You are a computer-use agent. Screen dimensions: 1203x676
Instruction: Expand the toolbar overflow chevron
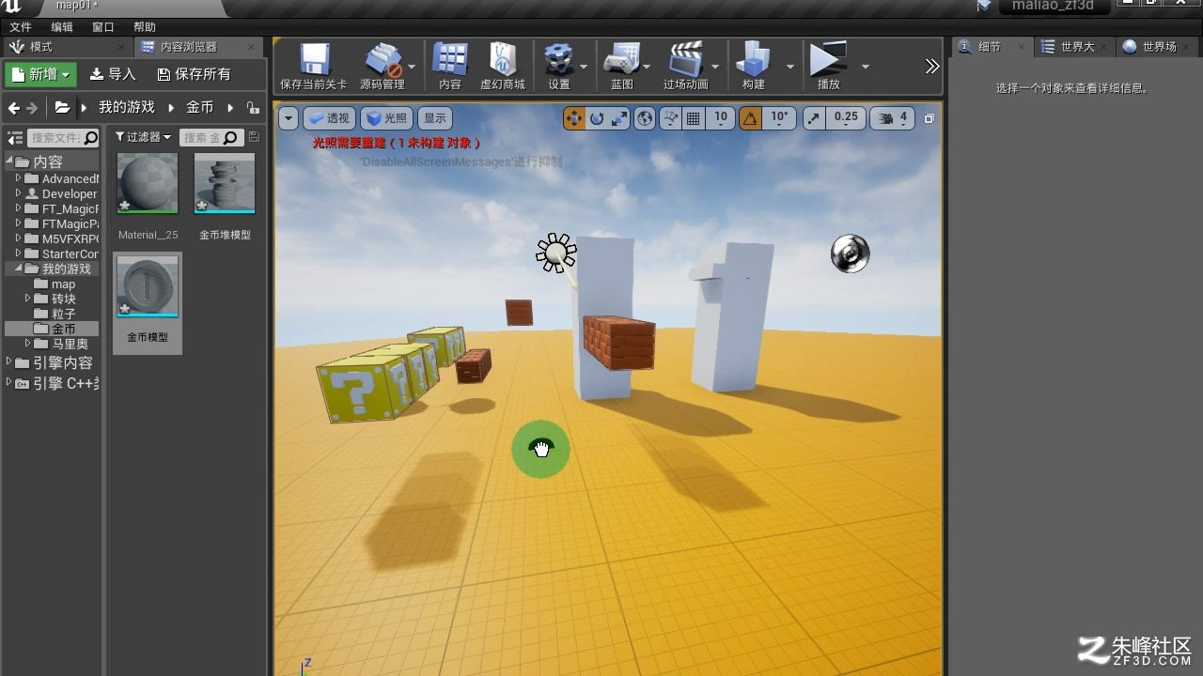point(931,67)
